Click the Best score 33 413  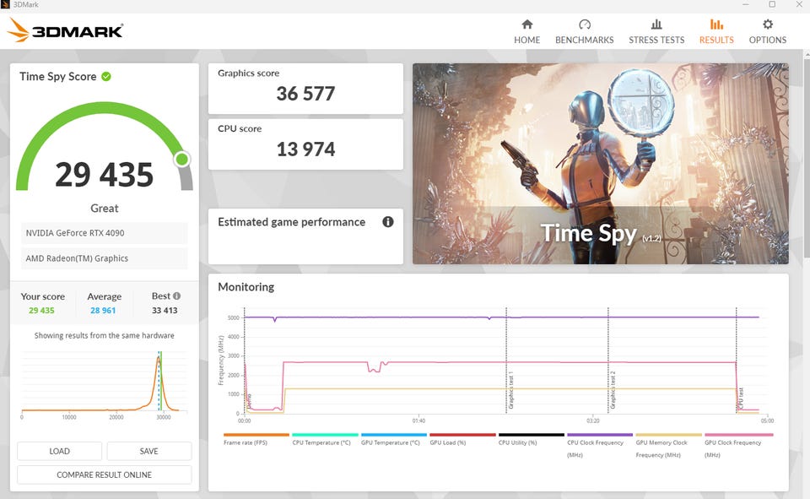(x=165, y=310)
